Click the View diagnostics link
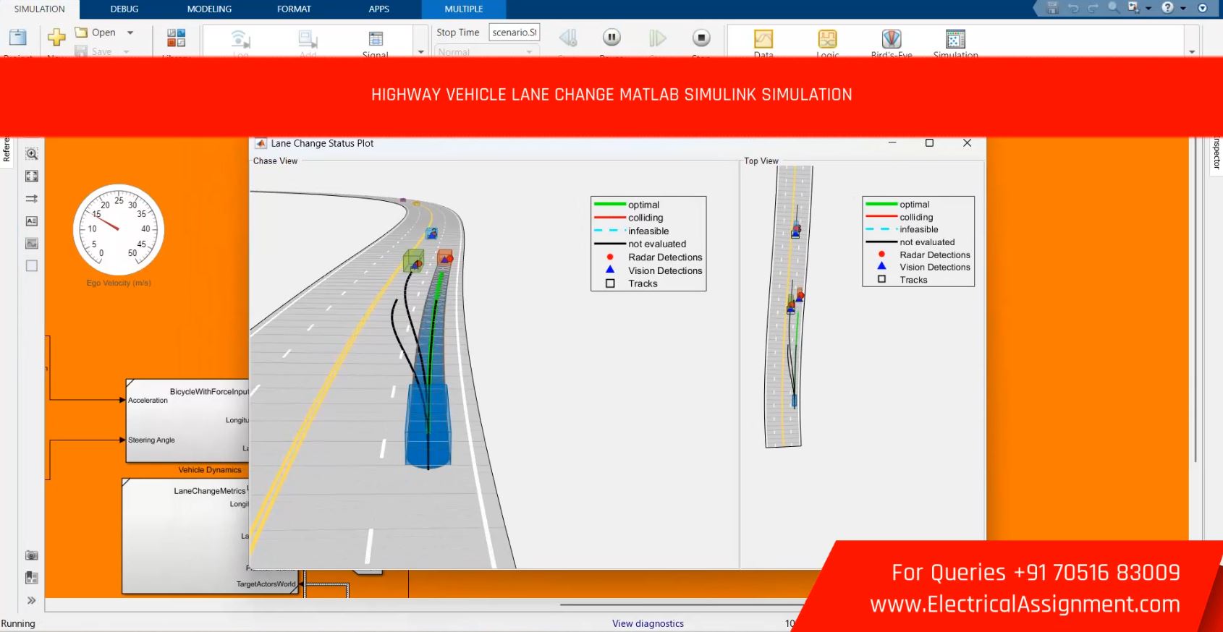This screenshot has width=1223, height=632. tap(648, 623)
